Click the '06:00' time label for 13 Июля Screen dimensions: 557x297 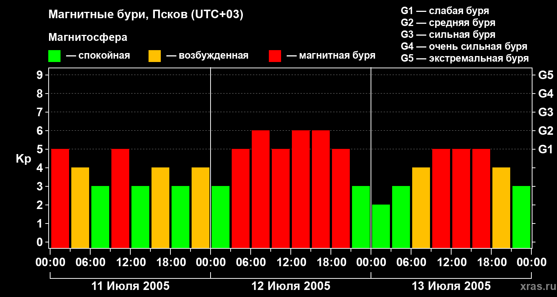(411, 262)
